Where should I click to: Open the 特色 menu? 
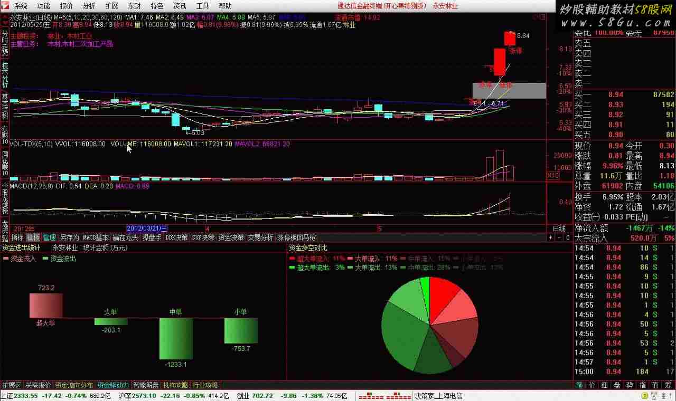pyautogui.click(x=157, y=6)
